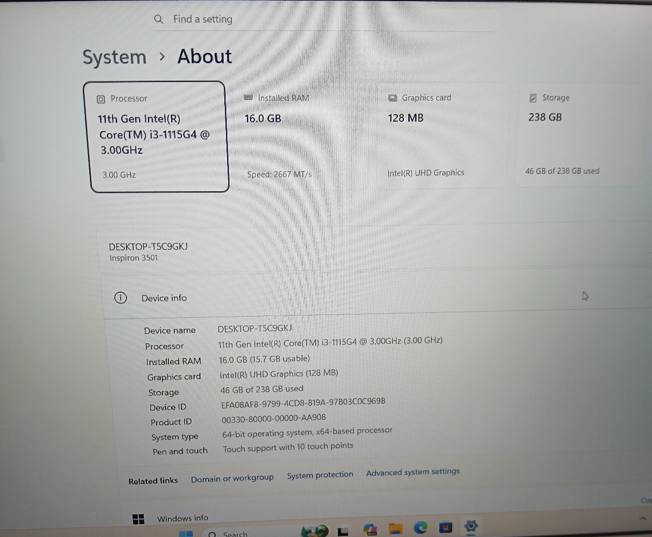The image size is (652, 537).
Task: Click the Pen and touch label
Action: tap(180, 451)
